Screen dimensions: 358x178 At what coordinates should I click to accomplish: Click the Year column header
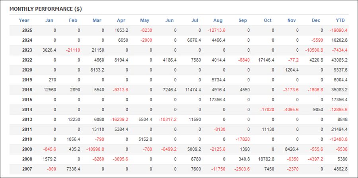coord(24,20)
